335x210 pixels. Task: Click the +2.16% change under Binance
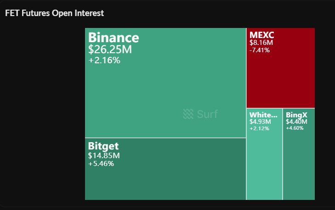coord(104,60)
